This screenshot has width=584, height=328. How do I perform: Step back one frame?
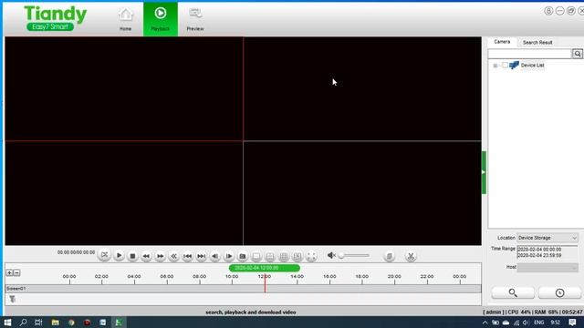(x=215, y=256)
